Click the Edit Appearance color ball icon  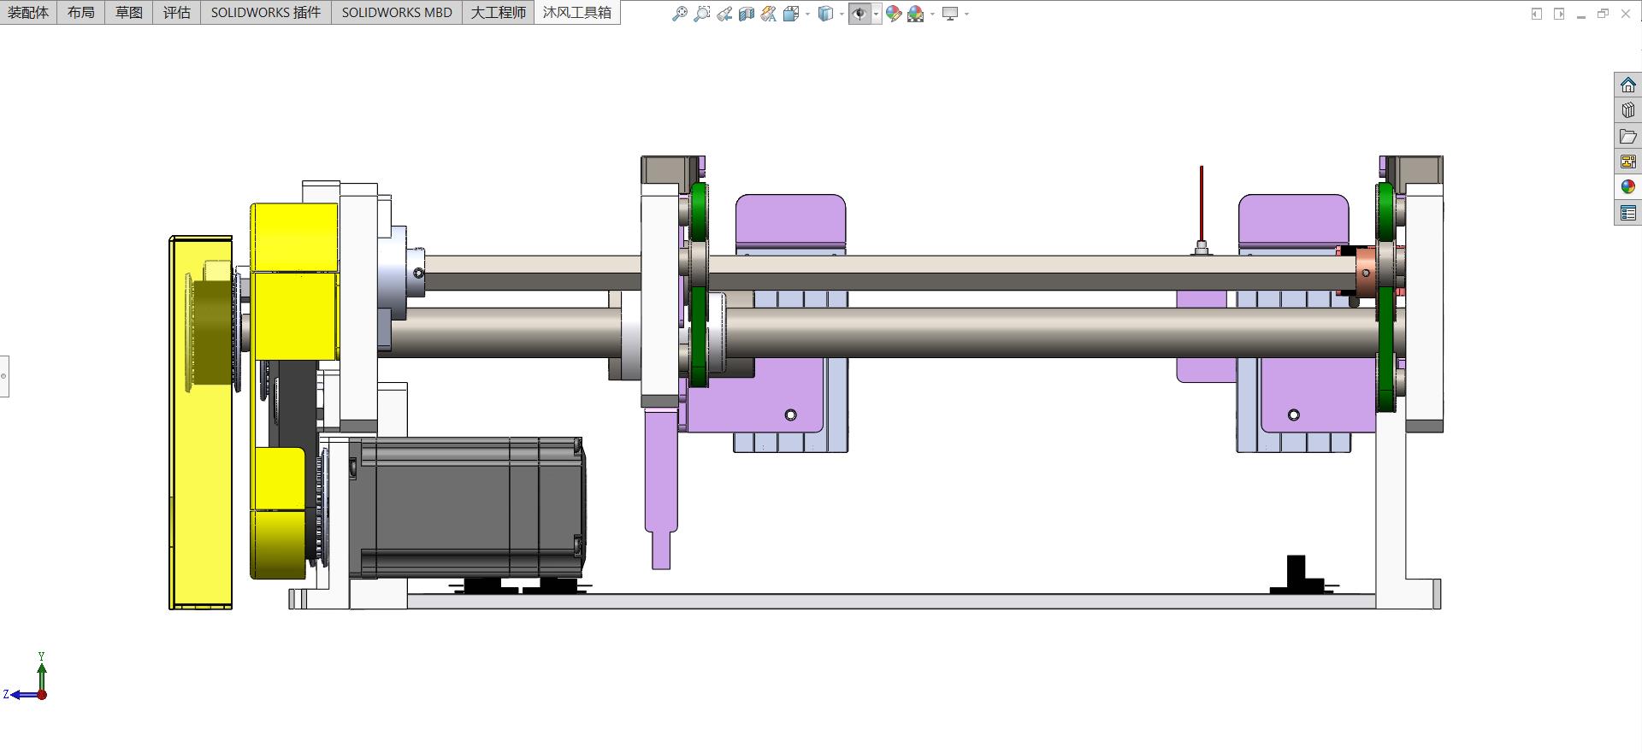point(894,14)
